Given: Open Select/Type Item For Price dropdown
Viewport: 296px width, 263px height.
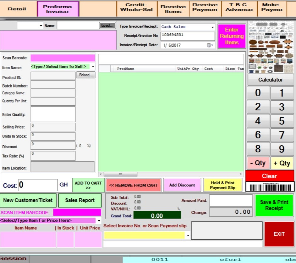Looking at the screenshot, I should [x=99, y=221].
